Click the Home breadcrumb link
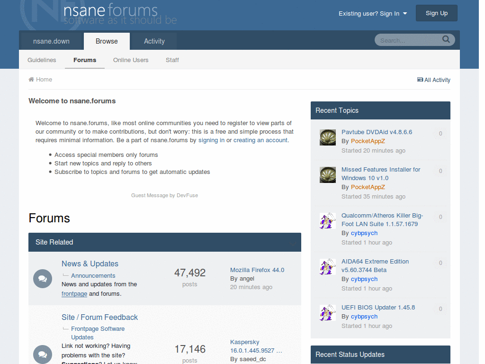Screen dimensions: 485x364 (x=44, y=80)
